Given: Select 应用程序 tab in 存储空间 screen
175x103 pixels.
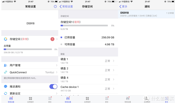Looking at the screenshot, I should pyautogui.click(x=87, y=99).
